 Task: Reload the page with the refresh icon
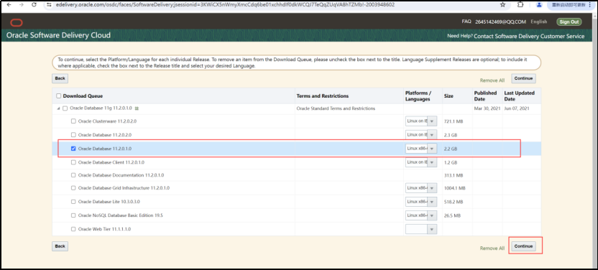(x=34, y=5)
